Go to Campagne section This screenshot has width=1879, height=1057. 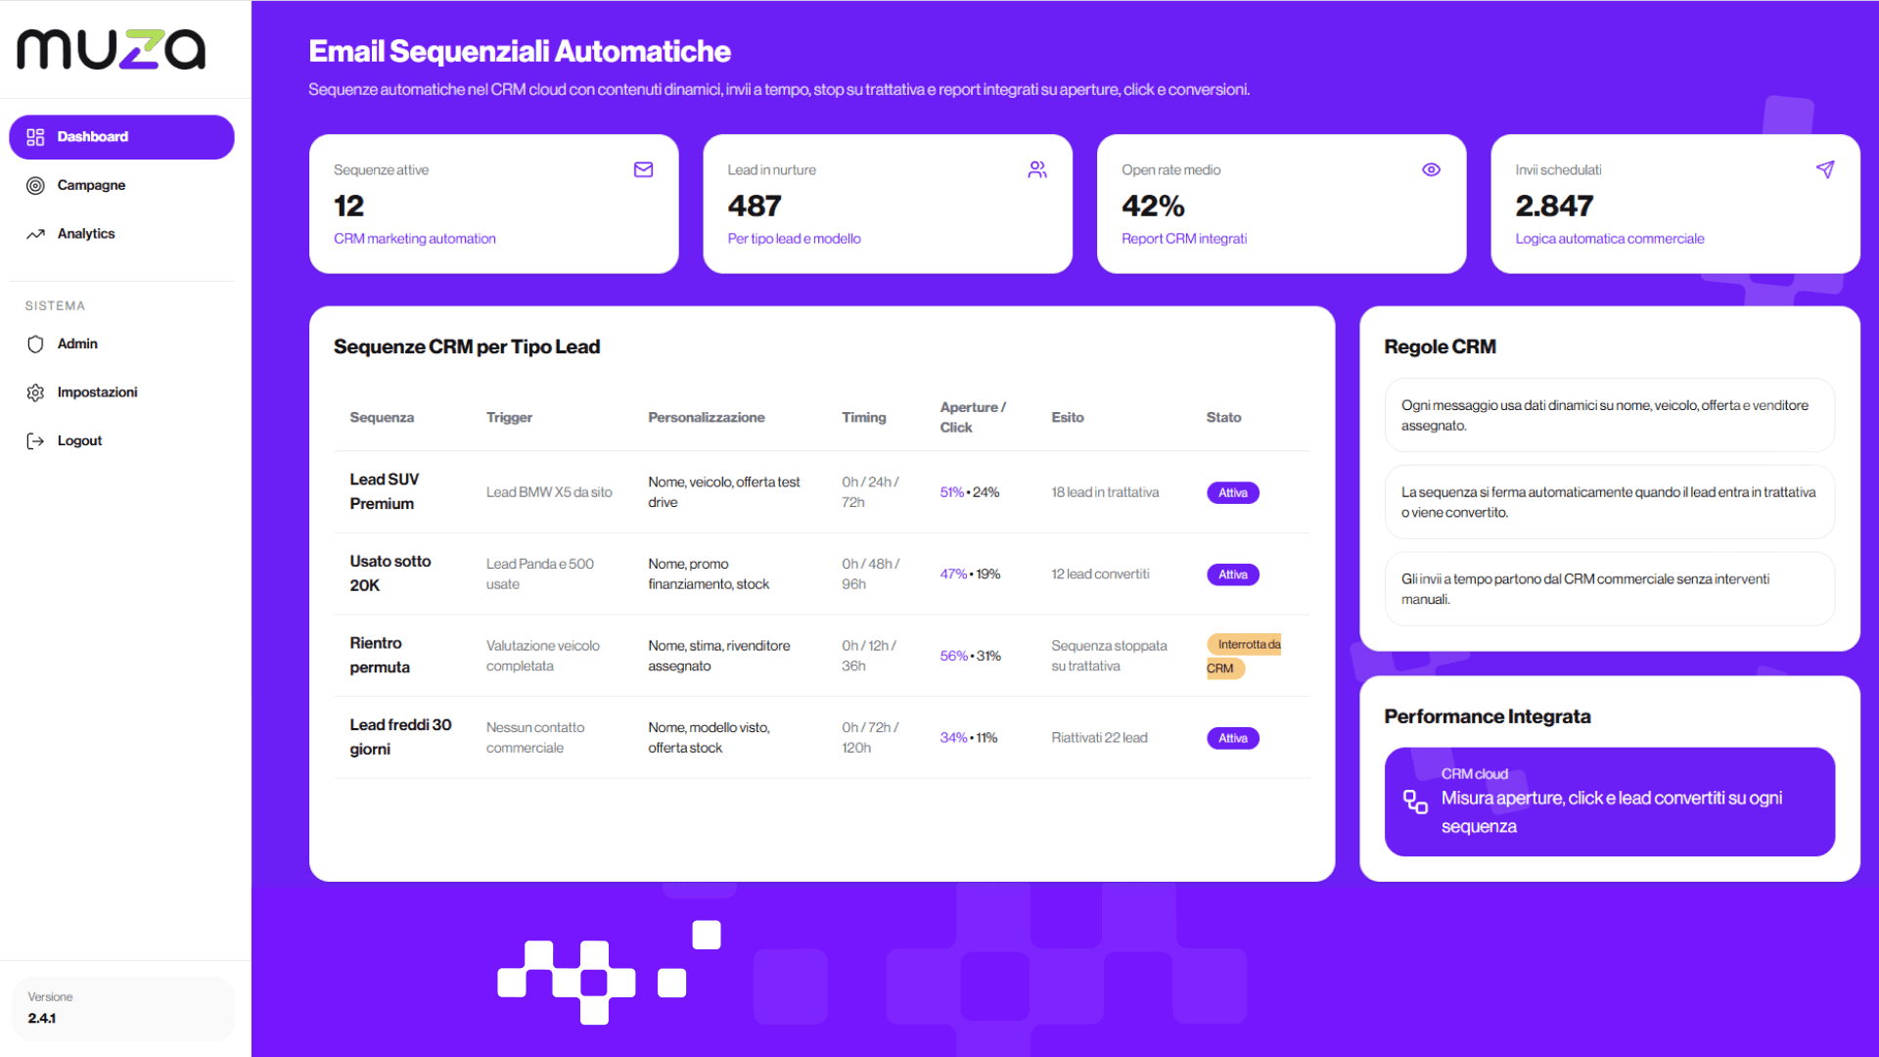[x=121, y=186]
